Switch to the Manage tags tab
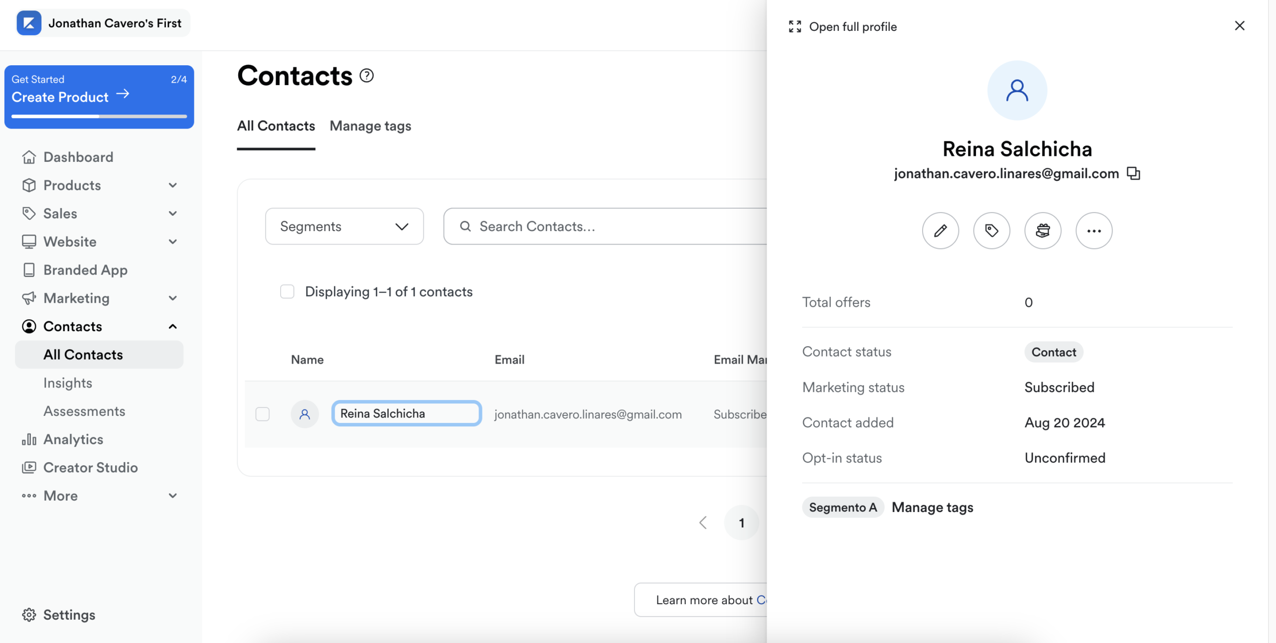The image size is (1276, 643). click(x=370, y=127)
